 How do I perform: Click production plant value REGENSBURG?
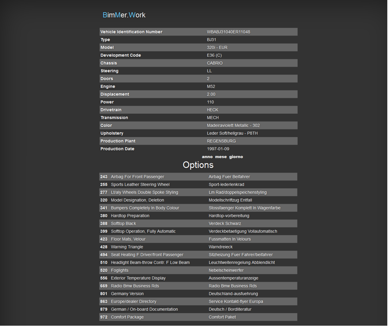tap(221, 141)
